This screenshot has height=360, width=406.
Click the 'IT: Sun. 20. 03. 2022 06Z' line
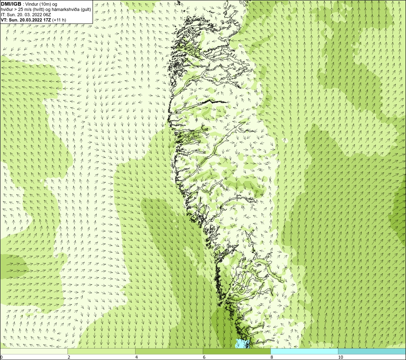(x=26, y=15)
